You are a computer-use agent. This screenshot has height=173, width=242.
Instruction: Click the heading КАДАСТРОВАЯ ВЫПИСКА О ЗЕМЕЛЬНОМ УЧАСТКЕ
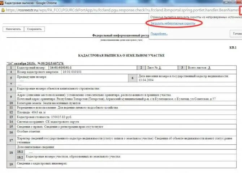121,55
